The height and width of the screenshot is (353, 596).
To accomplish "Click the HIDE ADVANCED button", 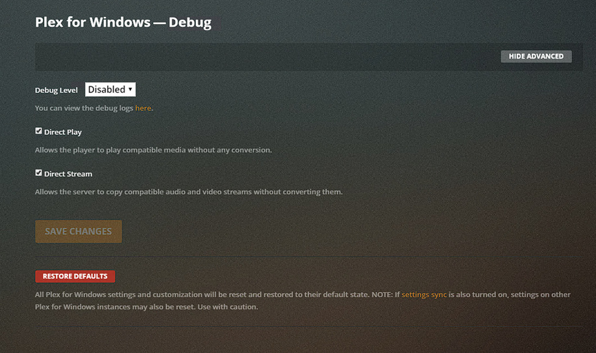I will tap(536, 56).
